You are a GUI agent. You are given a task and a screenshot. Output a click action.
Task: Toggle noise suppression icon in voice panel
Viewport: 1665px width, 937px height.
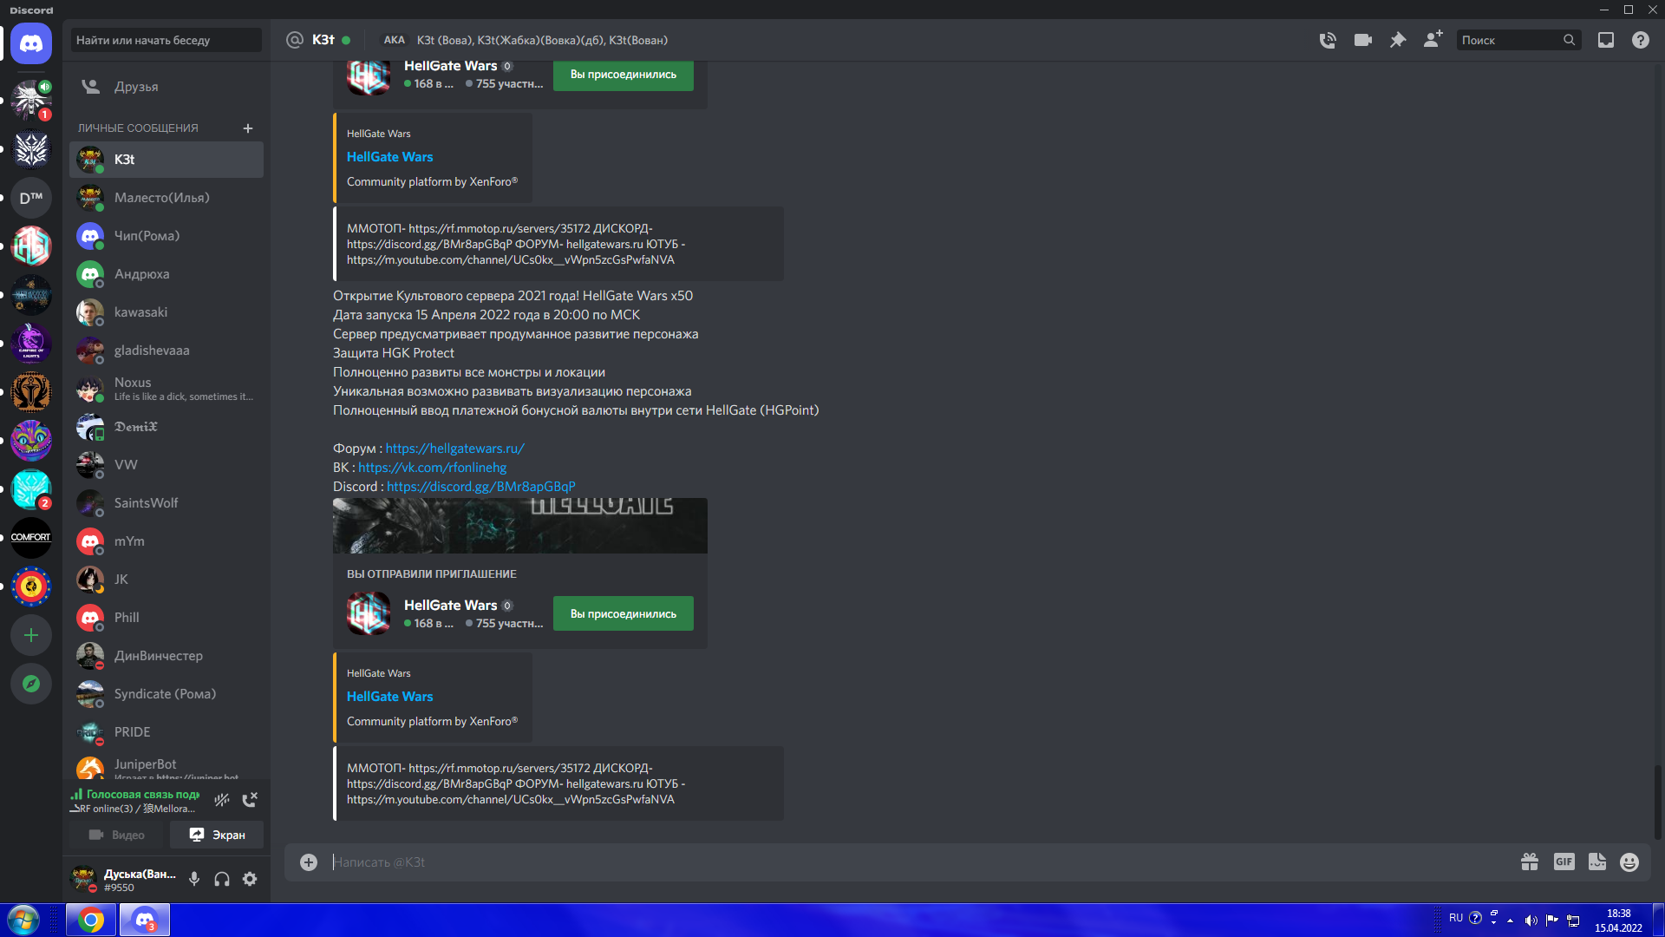pos(222,800)
